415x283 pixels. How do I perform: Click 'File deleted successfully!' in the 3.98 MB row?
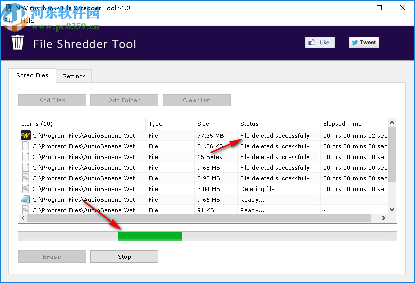276,178
